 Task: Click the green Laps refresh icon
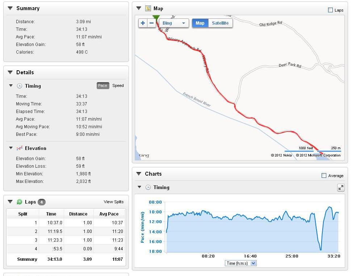tap(20, 202)
